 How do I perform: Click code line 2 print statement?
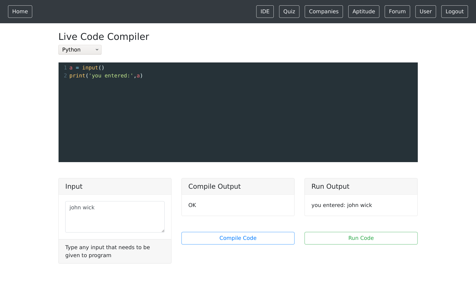point(106,76)
